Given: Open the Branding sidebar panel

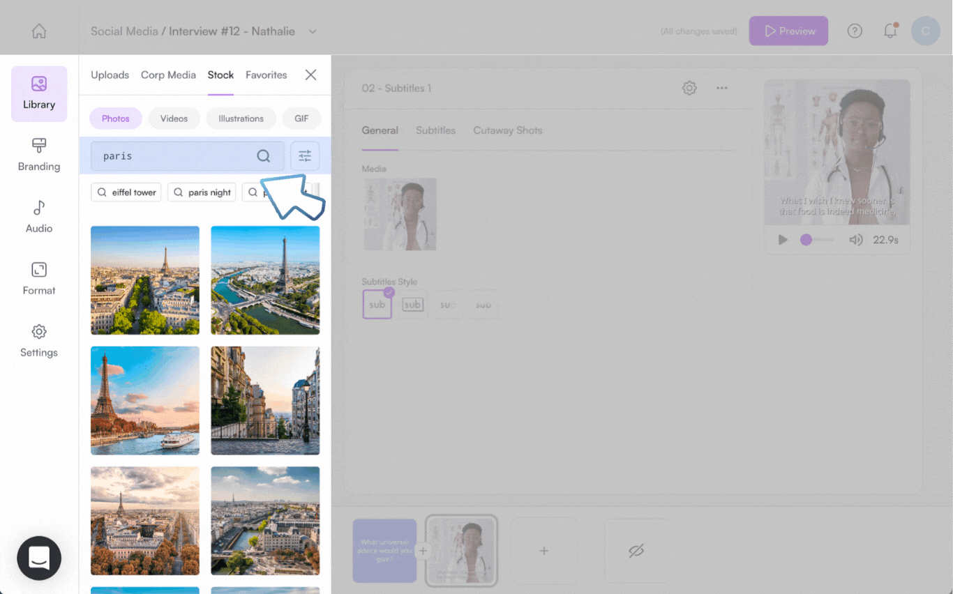Looking at the screenshot, I should pyautogui.click(x=39, y=155).
